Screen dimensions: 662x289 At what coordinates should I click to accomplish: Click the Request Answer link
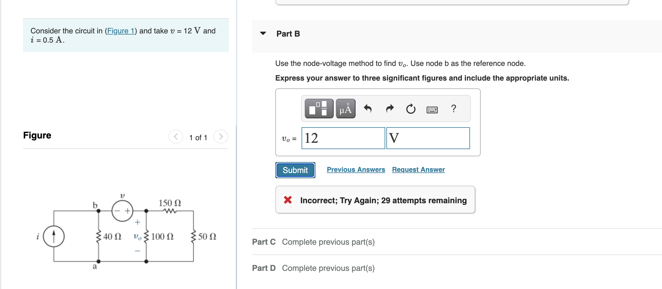click(x=418, y=170)
